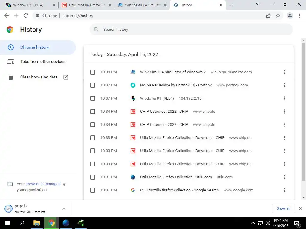Open the Chrome three-dot main menu

tap(299, 16)
